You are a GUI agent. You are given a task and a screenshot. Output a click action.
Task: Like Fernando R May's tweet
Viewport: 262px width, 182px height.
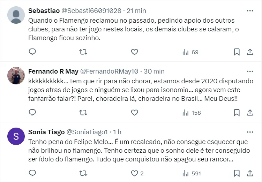[134, 113]
